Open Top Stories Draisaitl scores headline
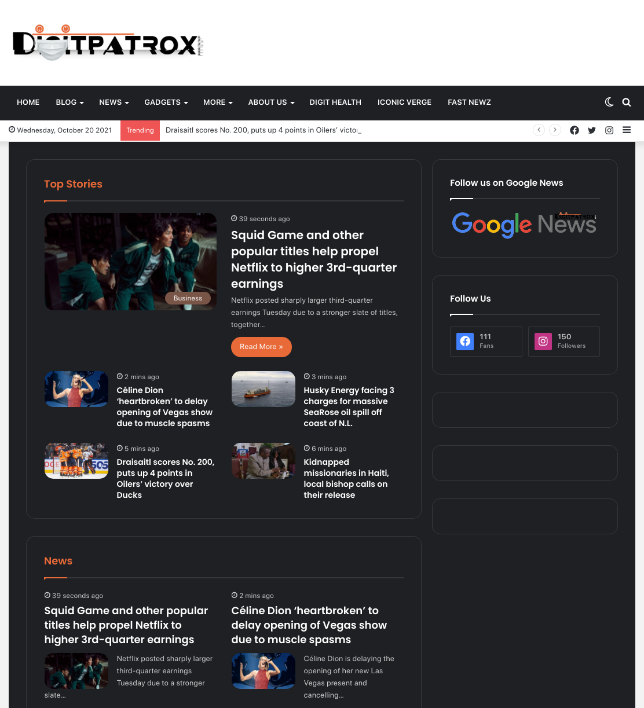The image size is (644, 708). (166, 478)
